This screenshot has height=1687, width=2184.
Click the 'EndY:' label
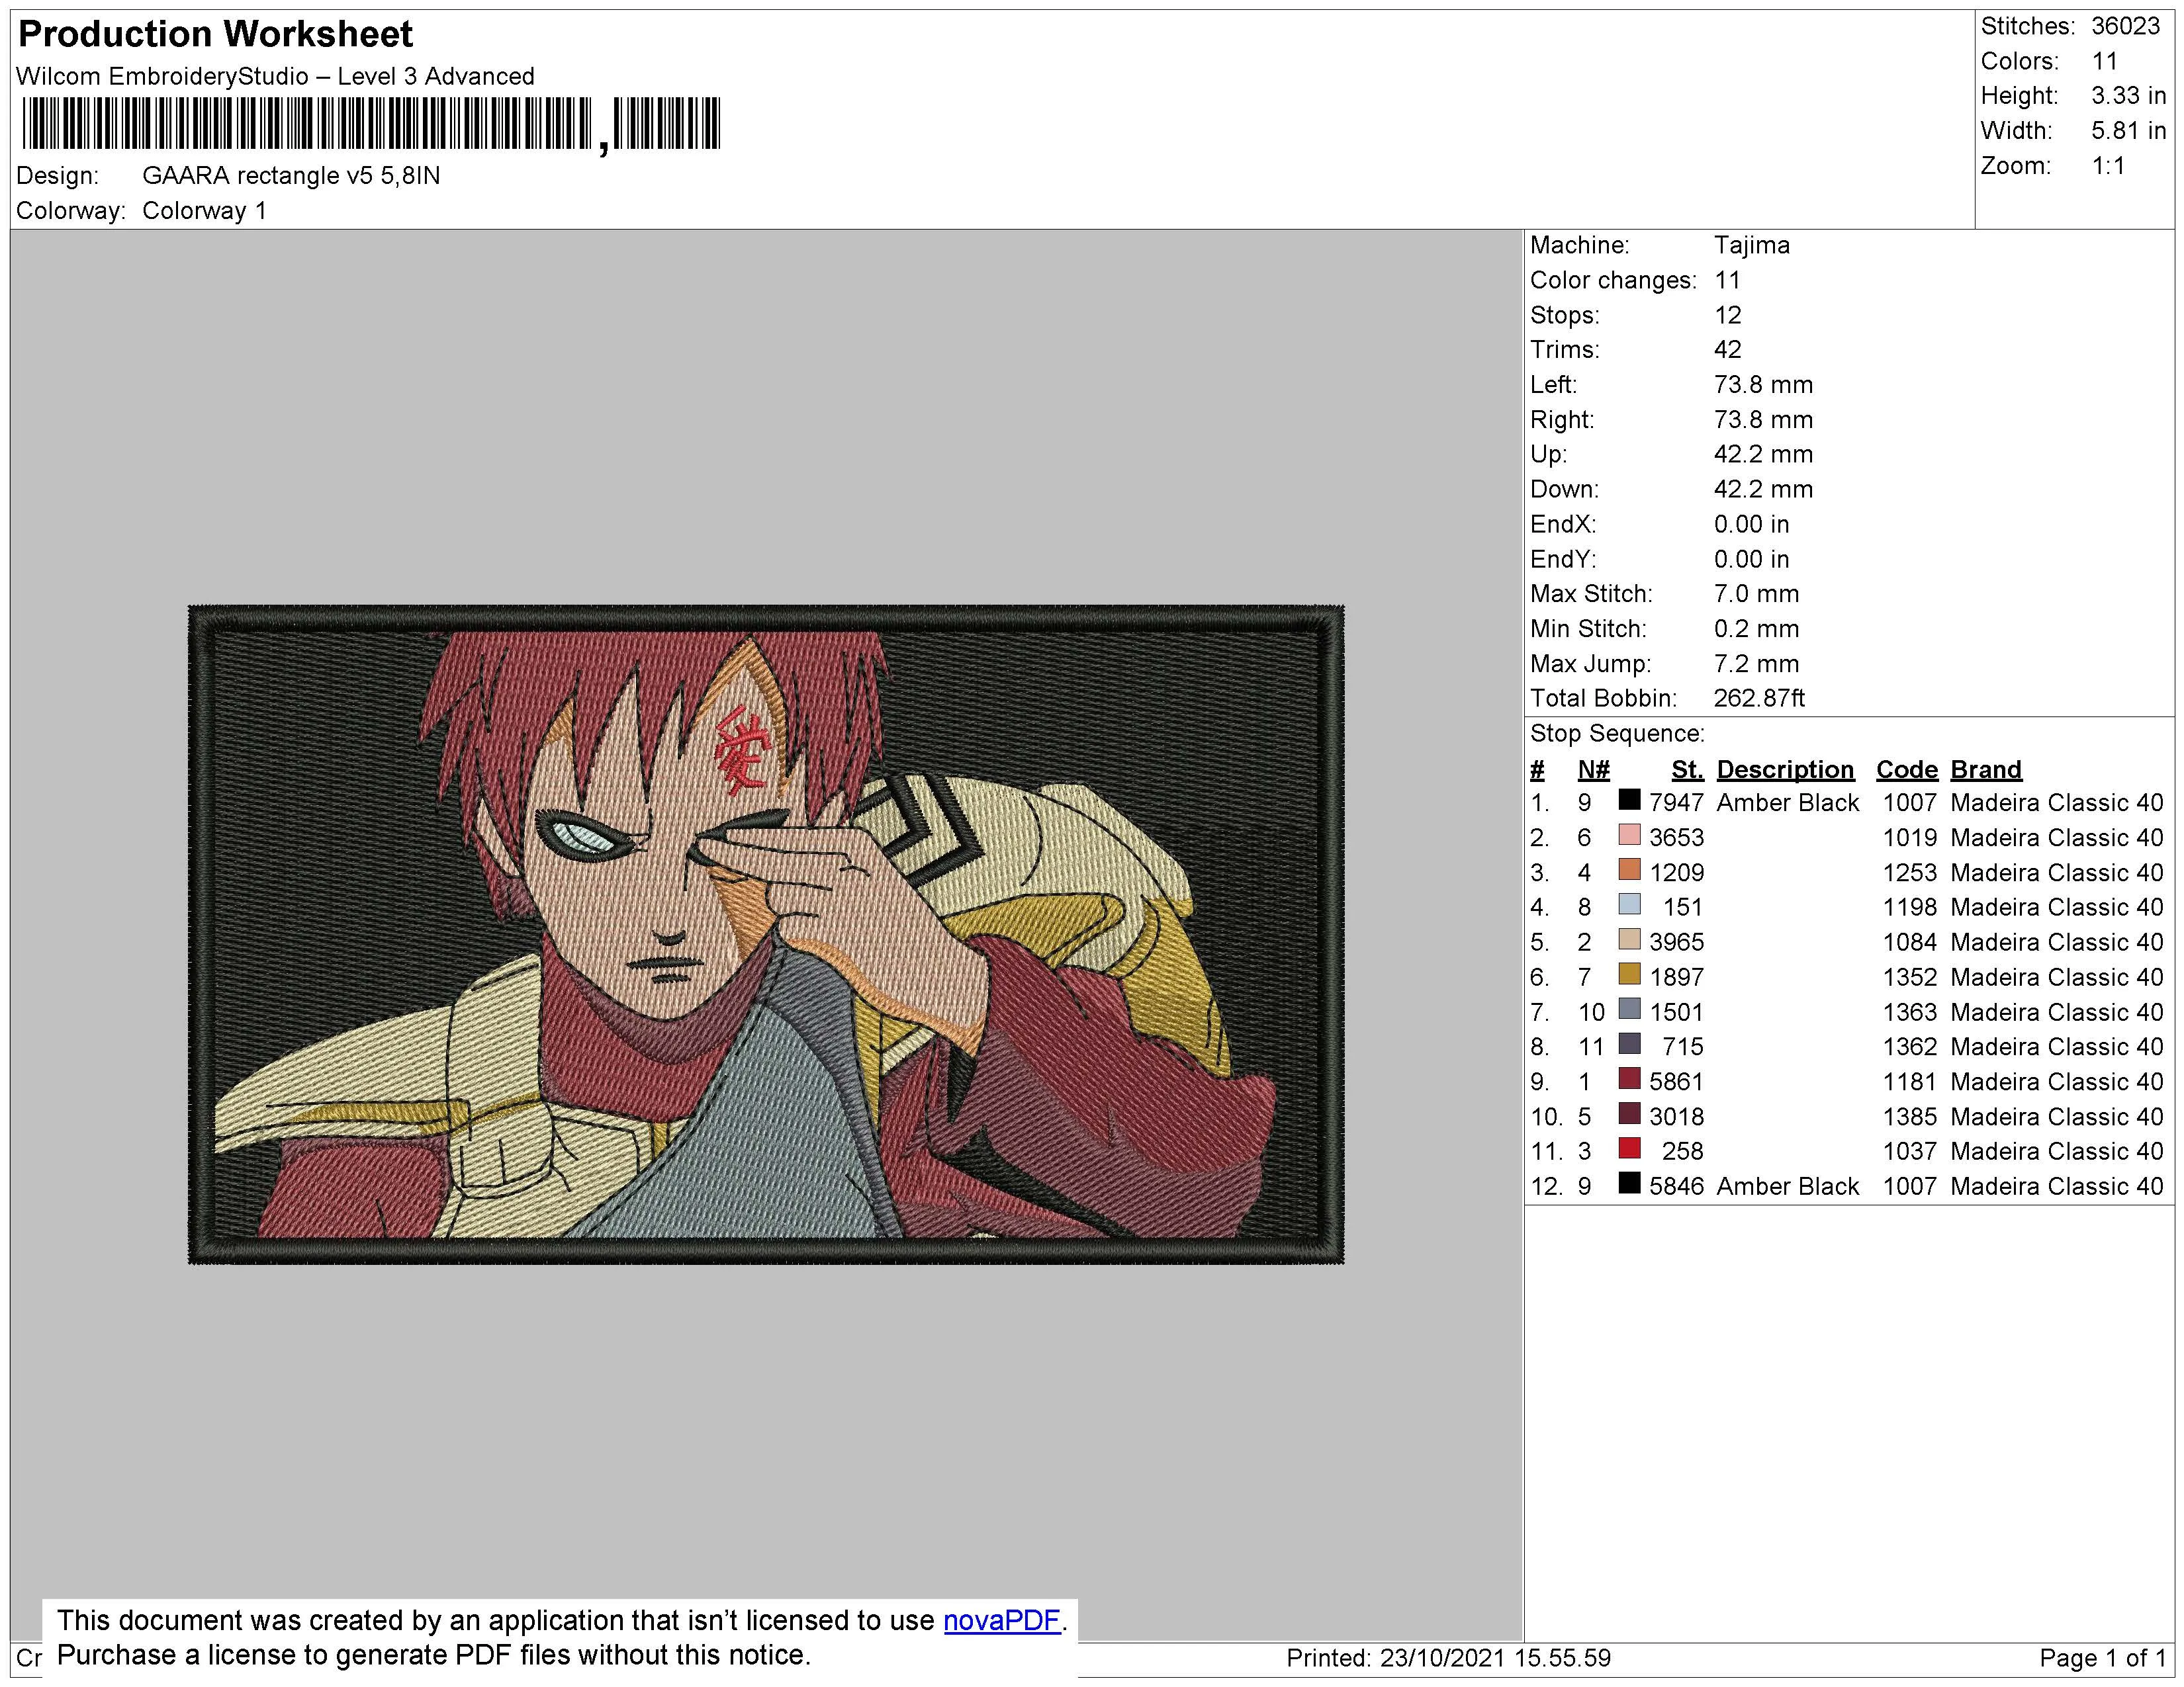1563,560
